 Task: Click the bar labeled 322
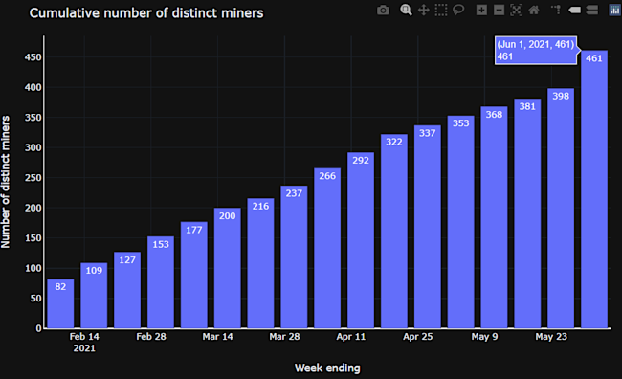(x=394, y=231)
